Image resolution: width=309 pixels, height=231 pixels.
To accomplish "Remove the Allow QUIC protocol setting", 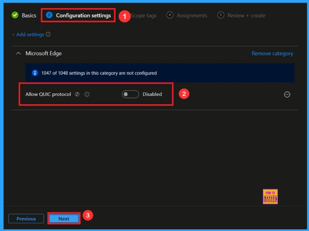I will [x=287, y=95].
